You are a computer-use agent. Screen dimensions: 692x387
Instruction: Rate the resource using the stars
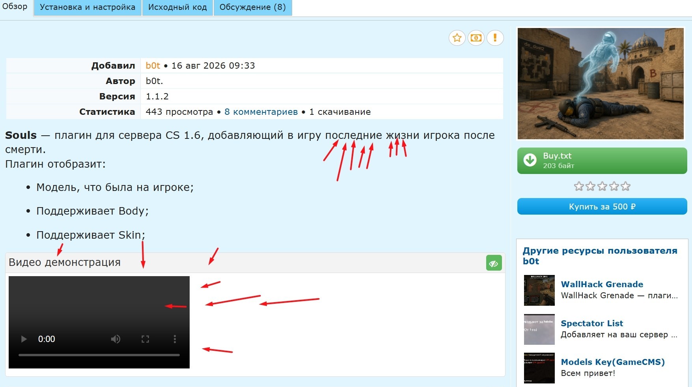(x=602, y=186)
